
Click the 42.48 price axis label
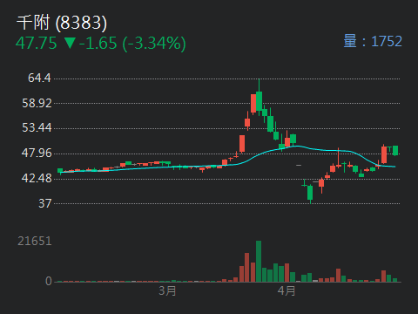click(x=37, y=178)
